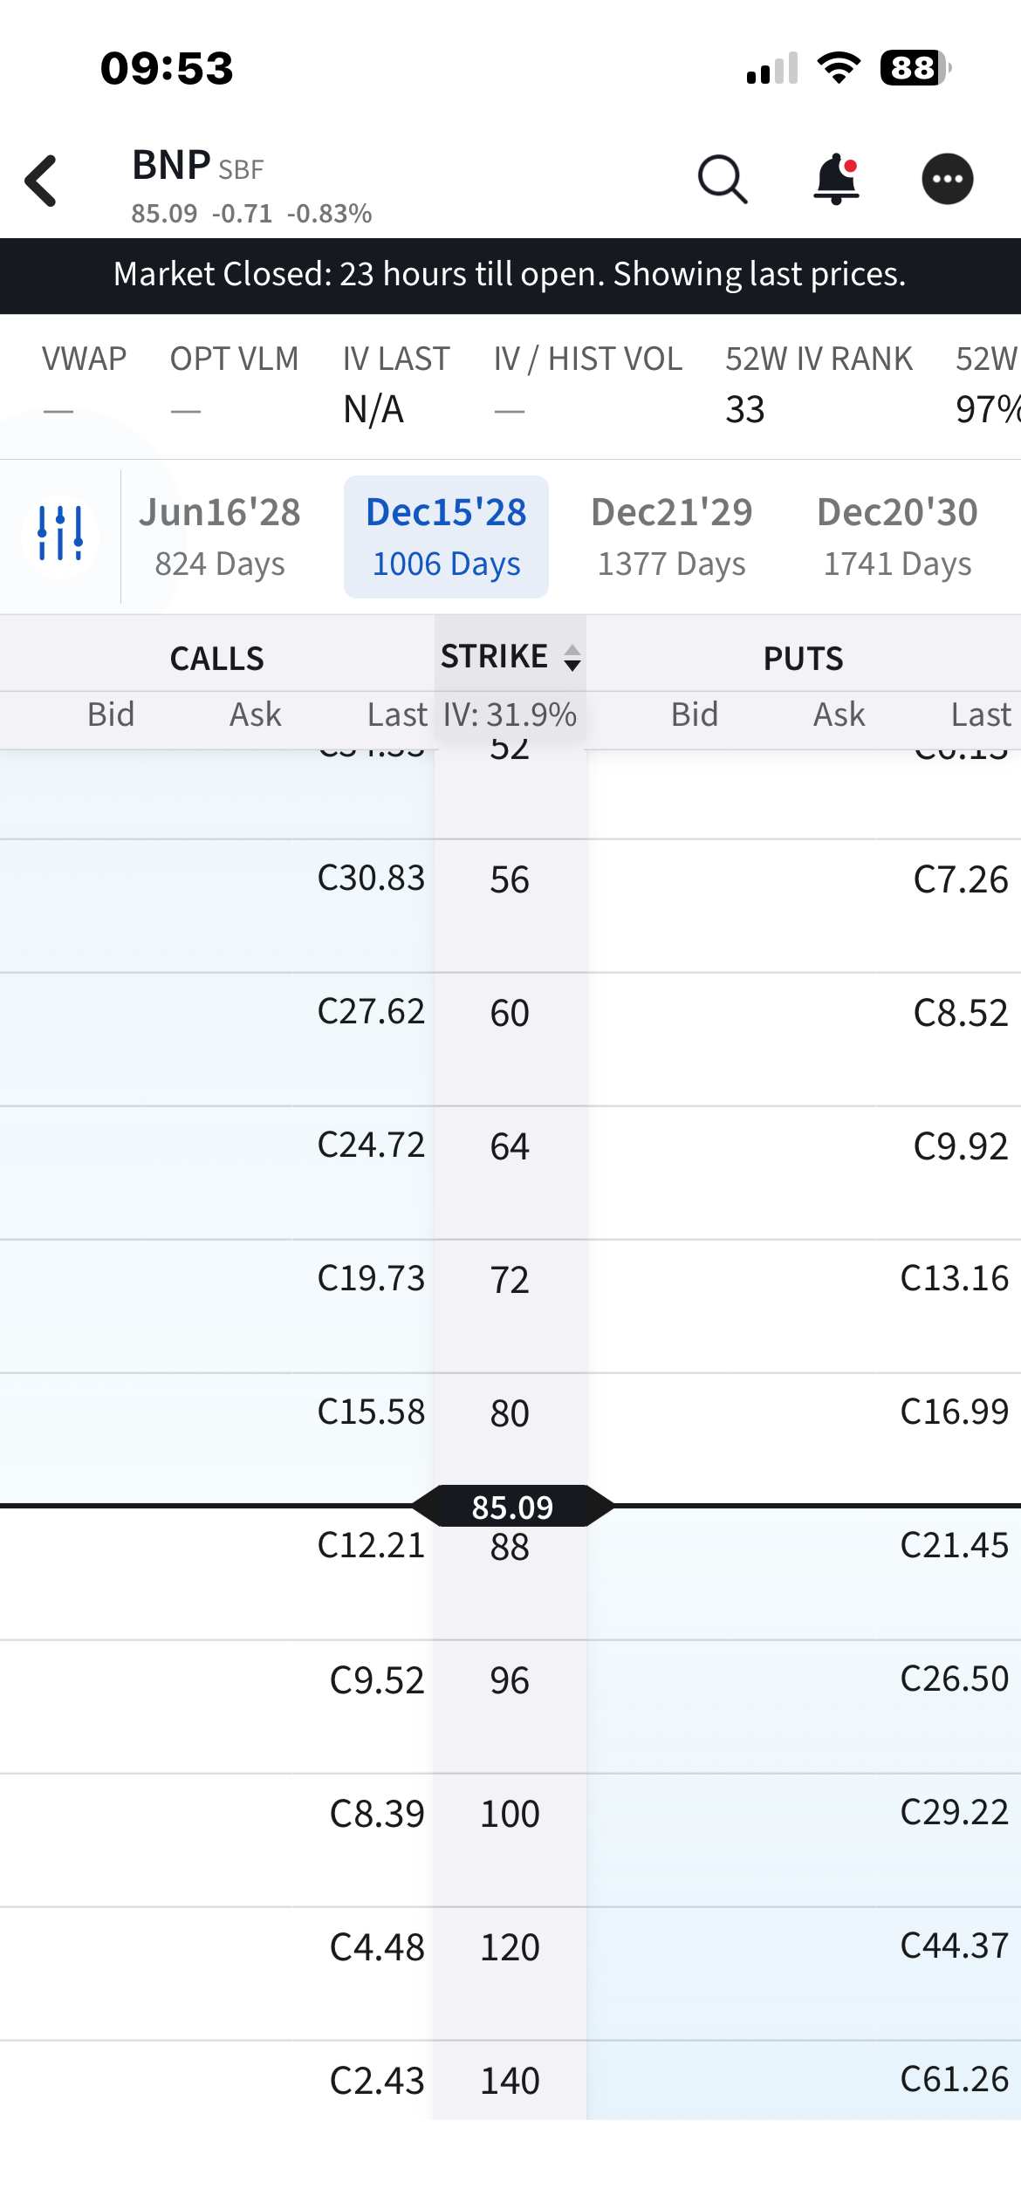This screenshot has width=1021, height=2209.
Task: Open the more options ellipsis menu
Action: [x=948, y=179]
